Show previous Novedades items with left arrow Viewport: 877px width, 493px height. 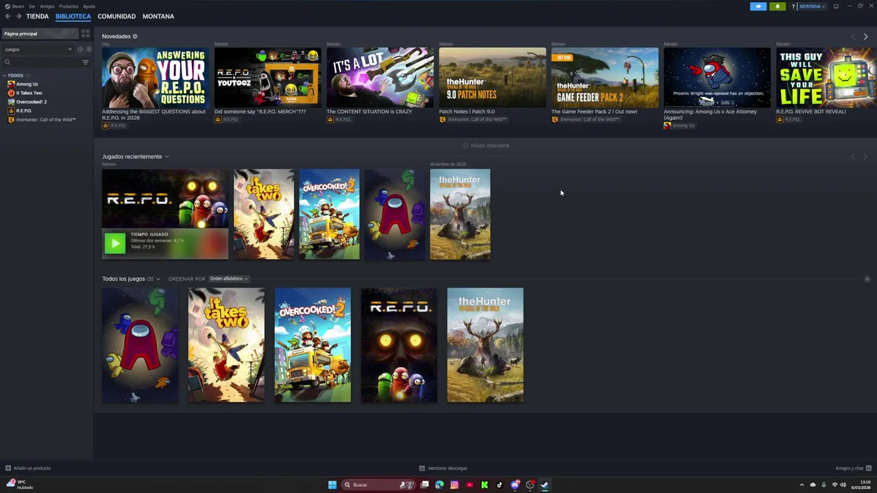(853, 36)
